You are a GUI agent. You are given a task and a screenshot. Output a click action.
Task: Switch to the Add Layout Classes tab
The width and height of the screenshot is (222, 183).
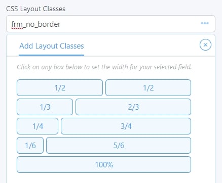(x=52, y=46)
